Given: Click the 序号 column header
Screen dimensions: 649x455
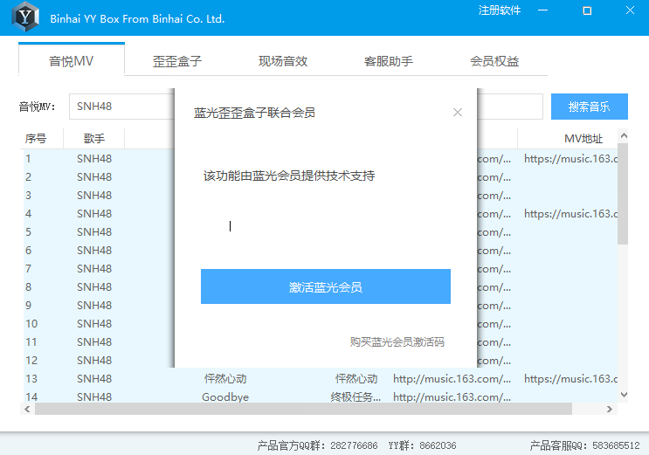Looking at the screenshot, I should click(x=36, y=138).
